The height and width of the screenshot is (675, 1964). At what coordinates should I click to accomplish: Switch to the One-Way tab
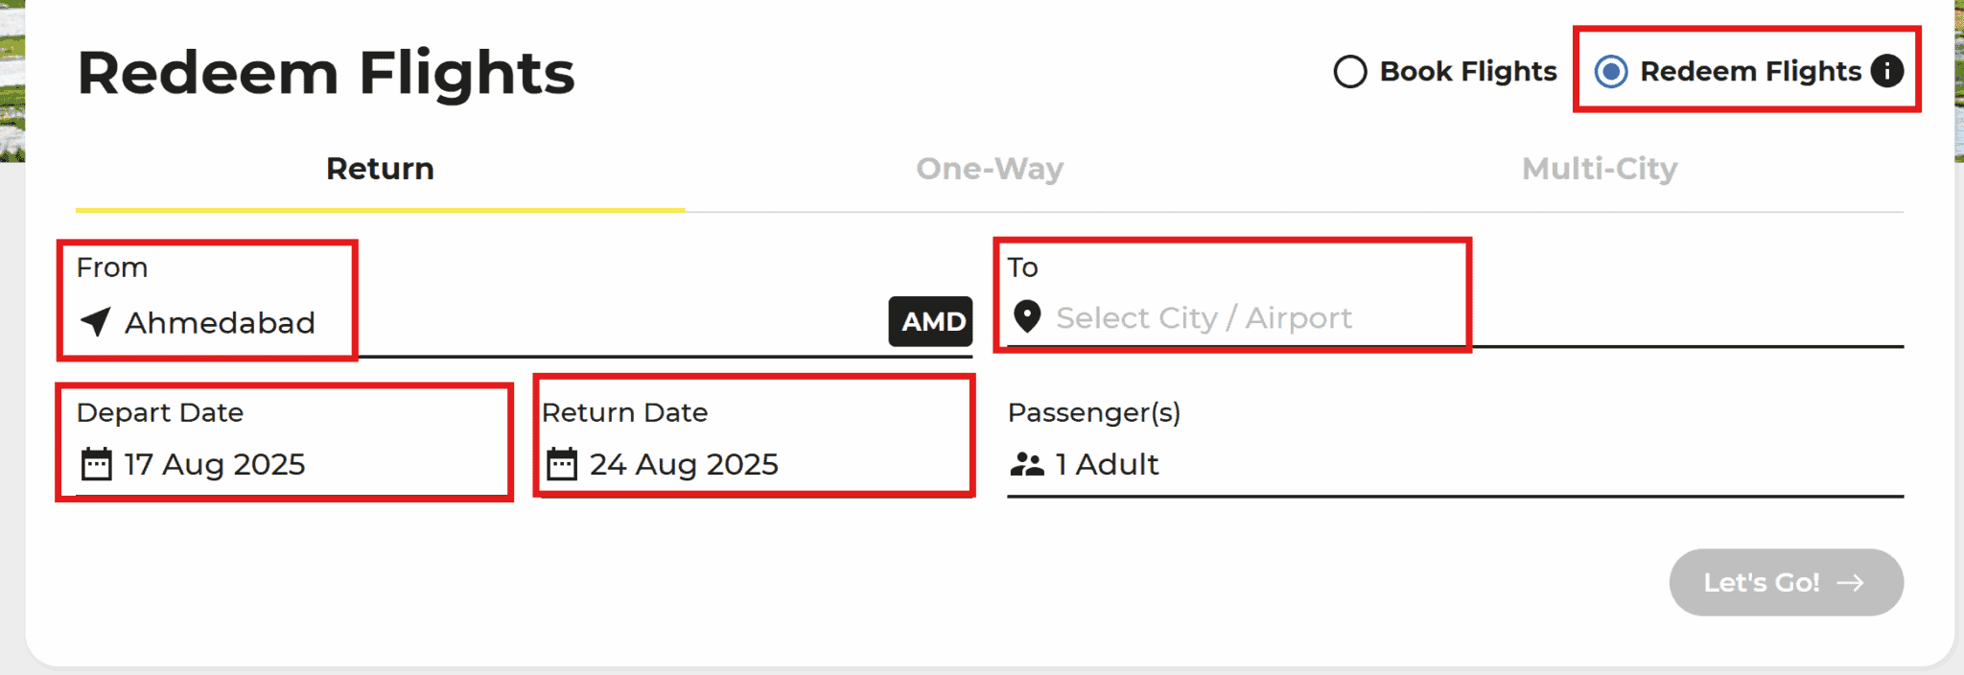[990, 169]
